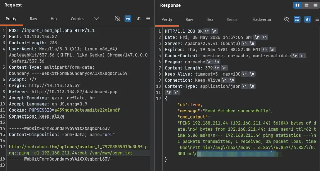Image resolution: width=320 pixels, height=171 pixels.
Task: Open the Response Render tab
Action: 233,19
